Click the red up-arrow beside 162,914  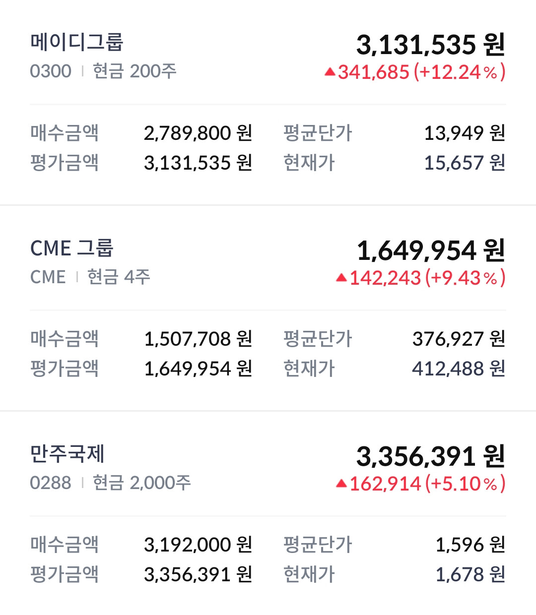[x=341, y=484]
